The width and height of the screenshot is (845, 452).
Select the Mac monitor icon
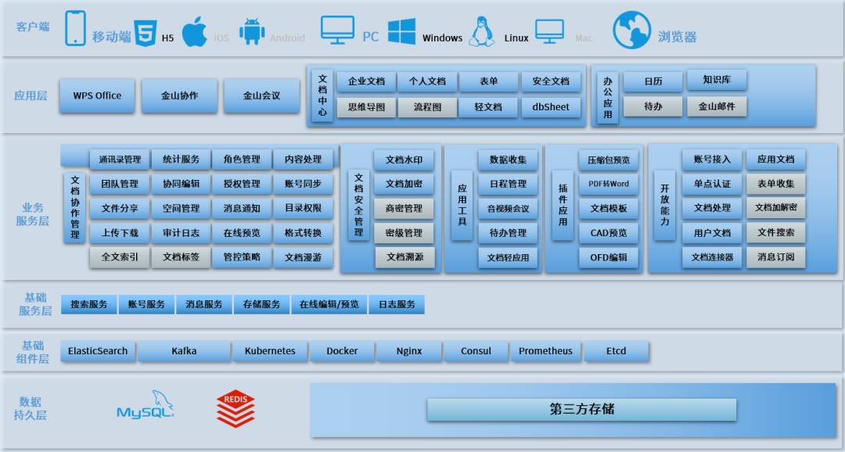(x=550, y=32)
